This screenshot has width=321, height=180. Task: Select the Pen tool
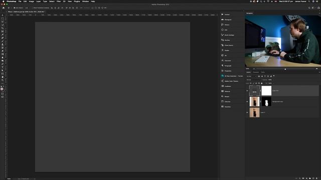coord(3,64)
